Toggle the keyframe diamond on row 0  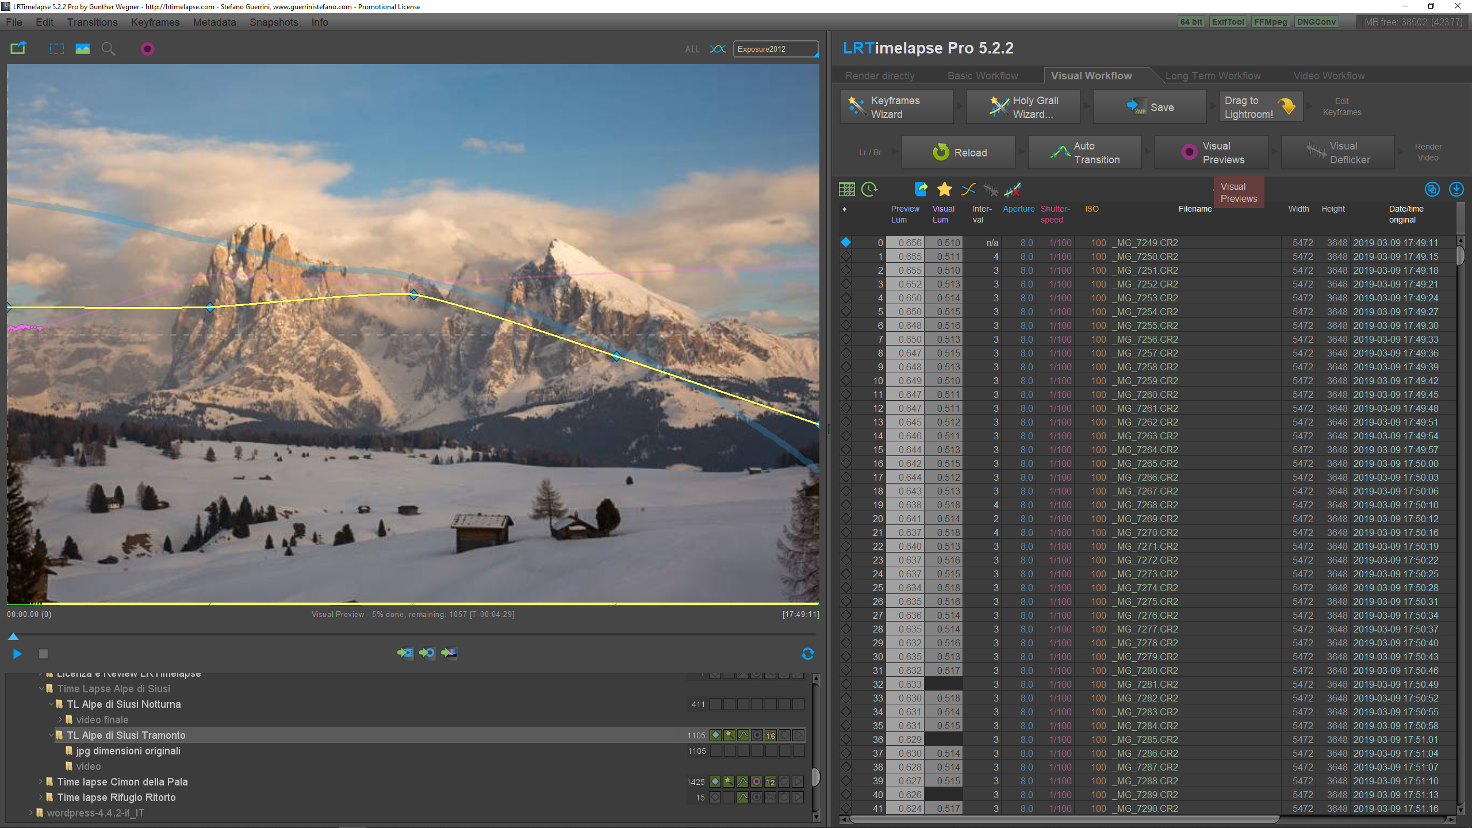pos(846,242)
